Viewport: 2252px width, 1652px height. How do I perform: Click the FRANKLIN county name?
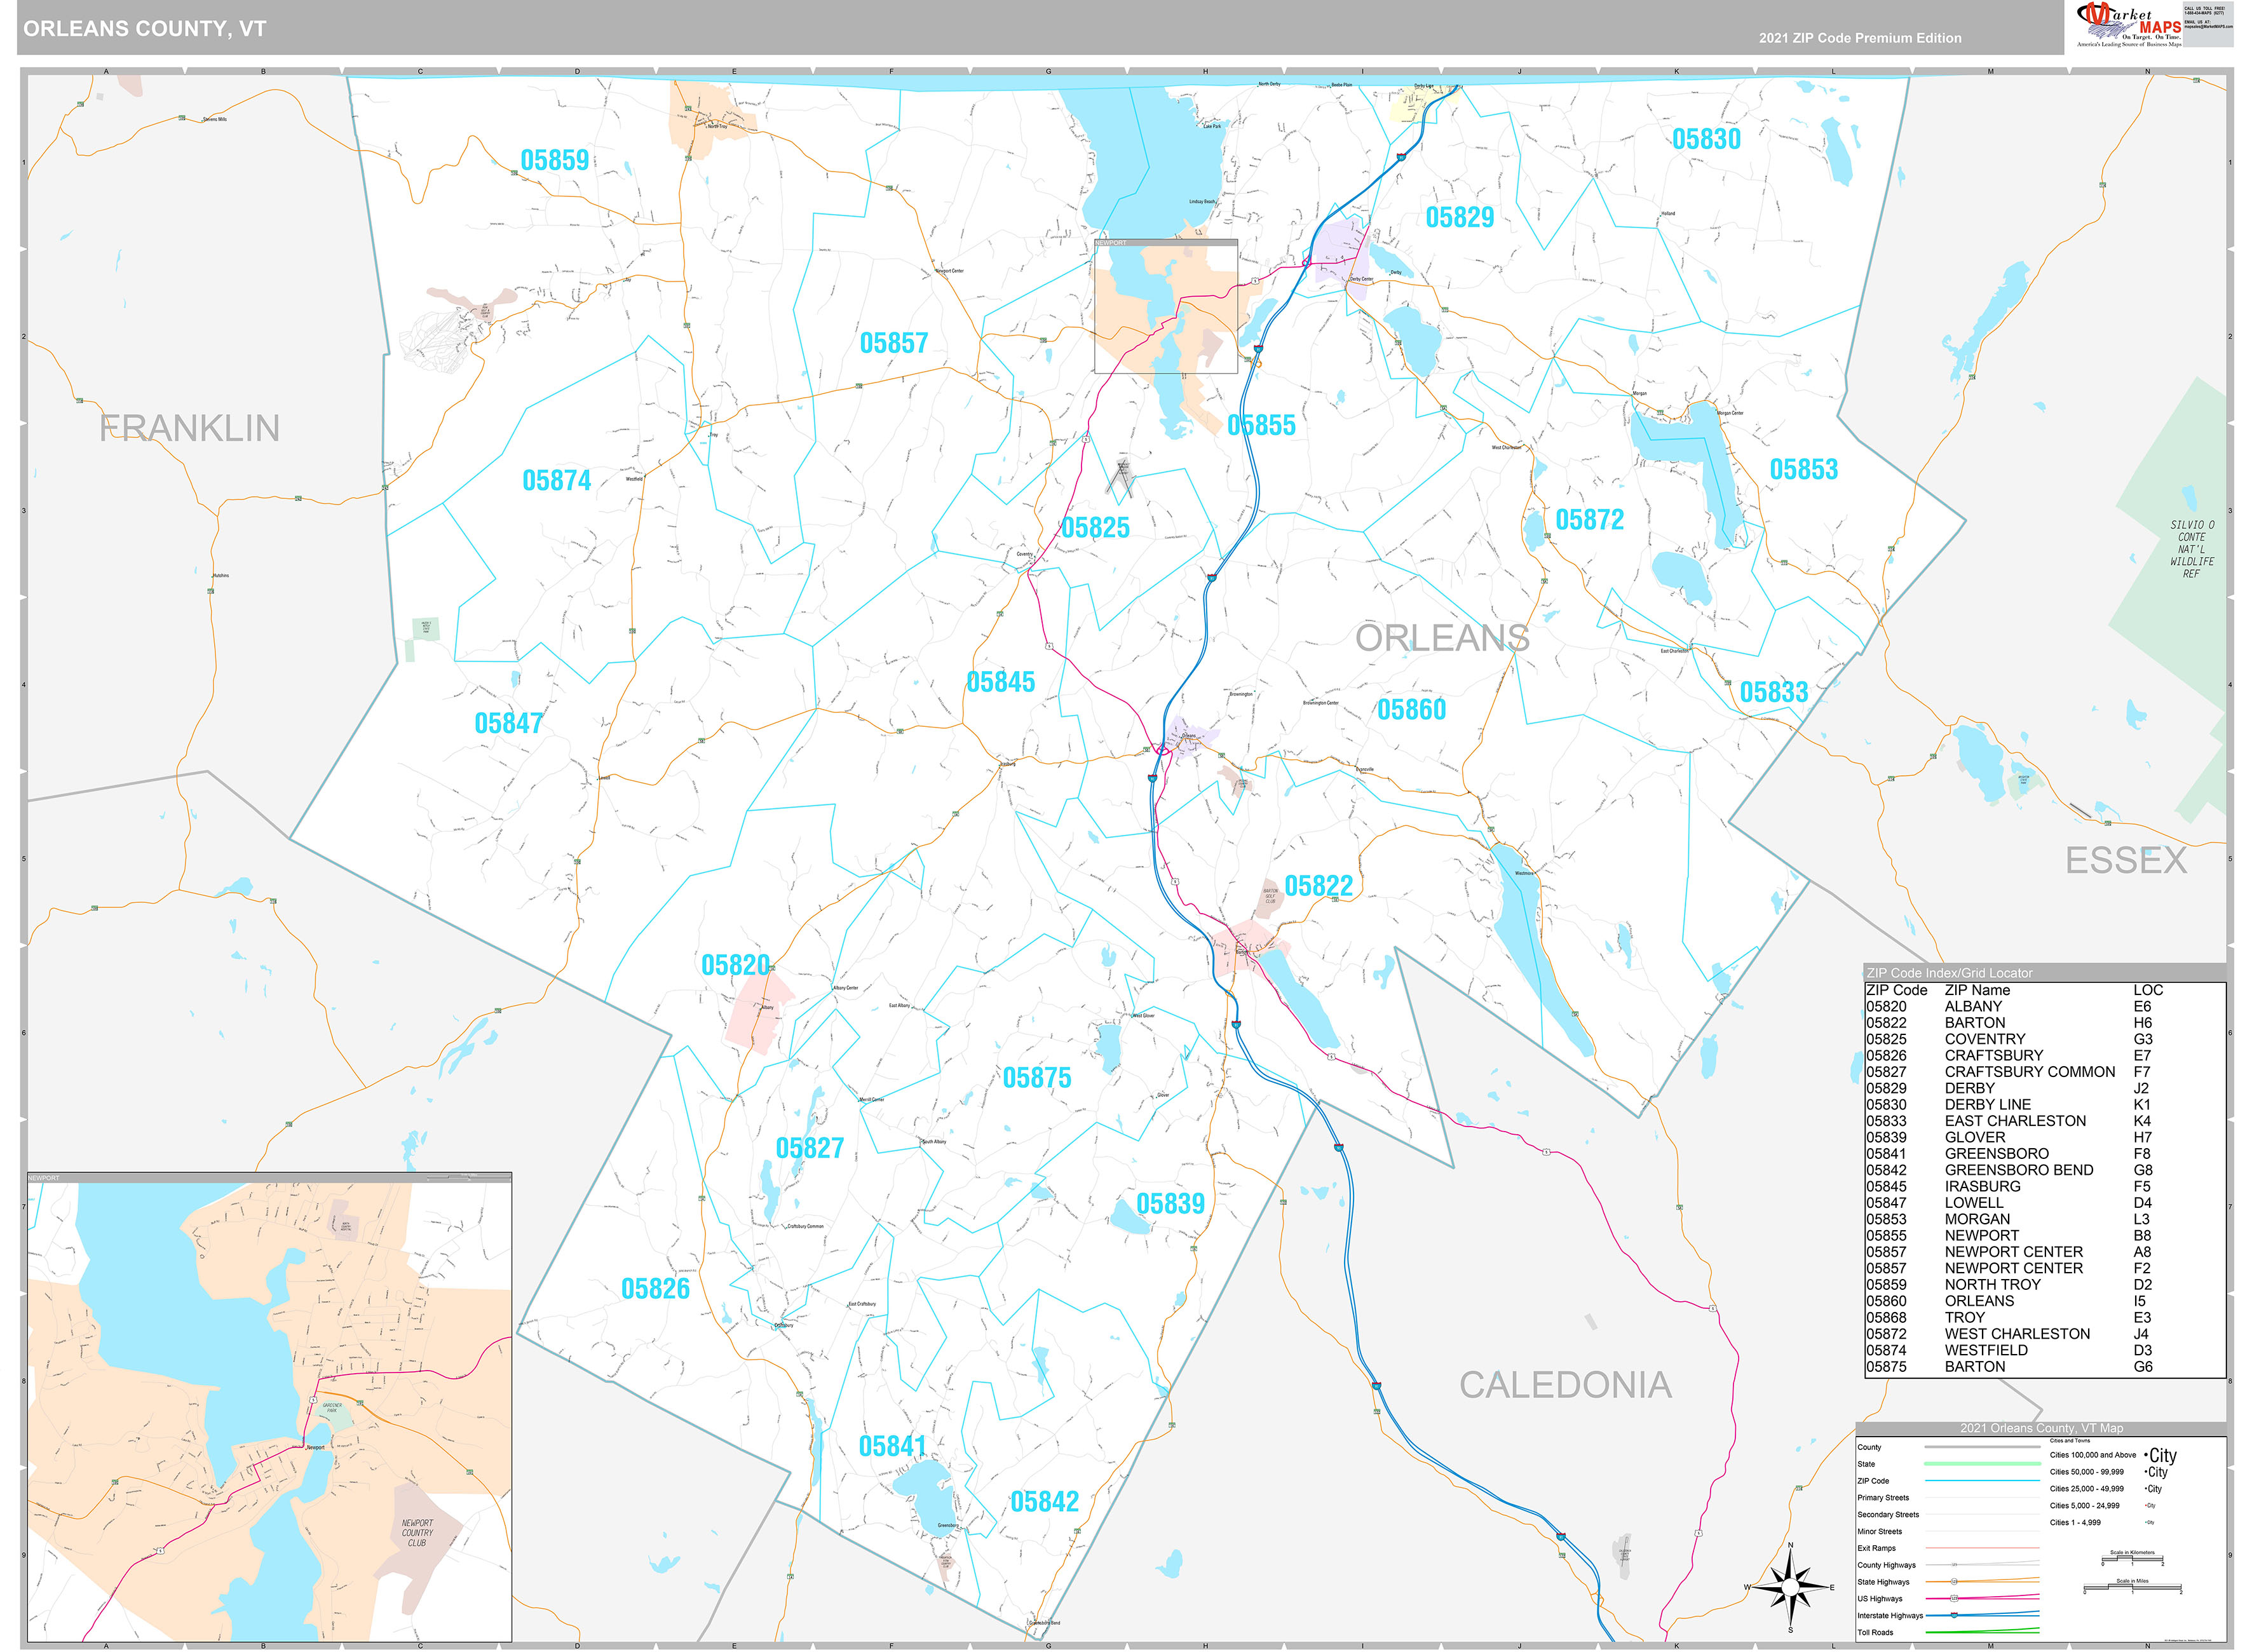pos(189,428)
